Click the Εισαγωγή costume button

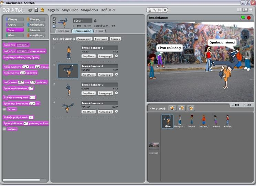(101, 39)
